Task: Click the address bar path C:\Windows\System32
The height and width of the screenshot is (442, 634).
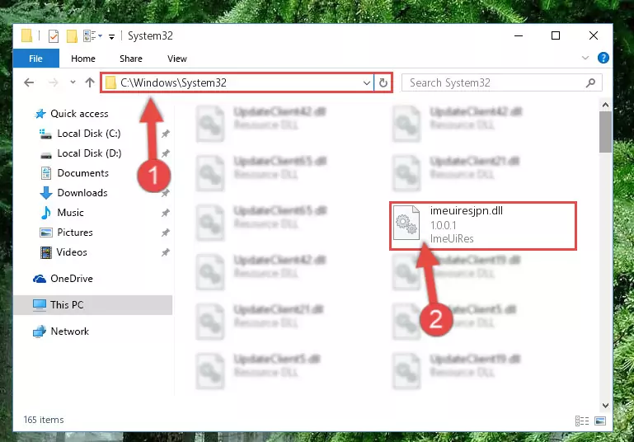Action: coord(173,83)
